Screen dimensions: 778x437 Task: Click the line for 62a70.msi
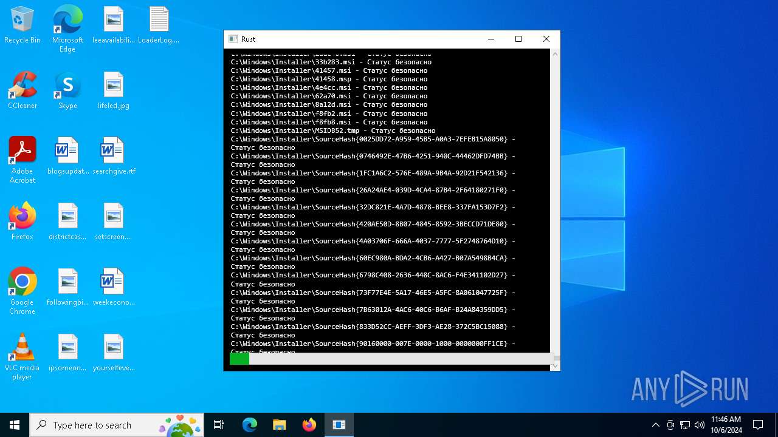[329, 96]
